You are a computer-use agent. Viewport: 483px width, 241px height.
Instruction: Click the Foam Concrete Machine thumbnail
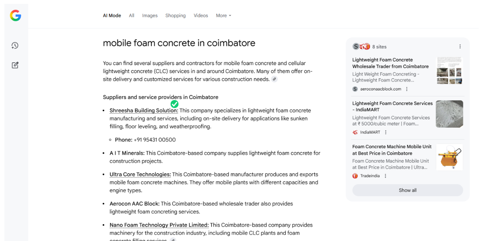(x=449, y=157)
